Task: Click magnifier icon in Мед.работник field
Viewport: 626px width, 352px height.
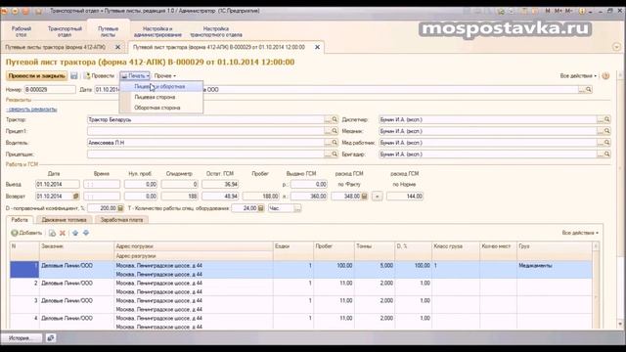Action: point(606,143)
